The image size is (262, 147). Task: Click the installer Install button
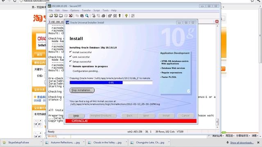pyautogui.click(x=166, y=116)
